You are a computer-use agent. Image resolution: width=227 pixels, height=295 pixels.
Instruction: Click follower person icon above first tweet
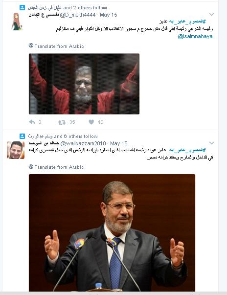[22, 7]
